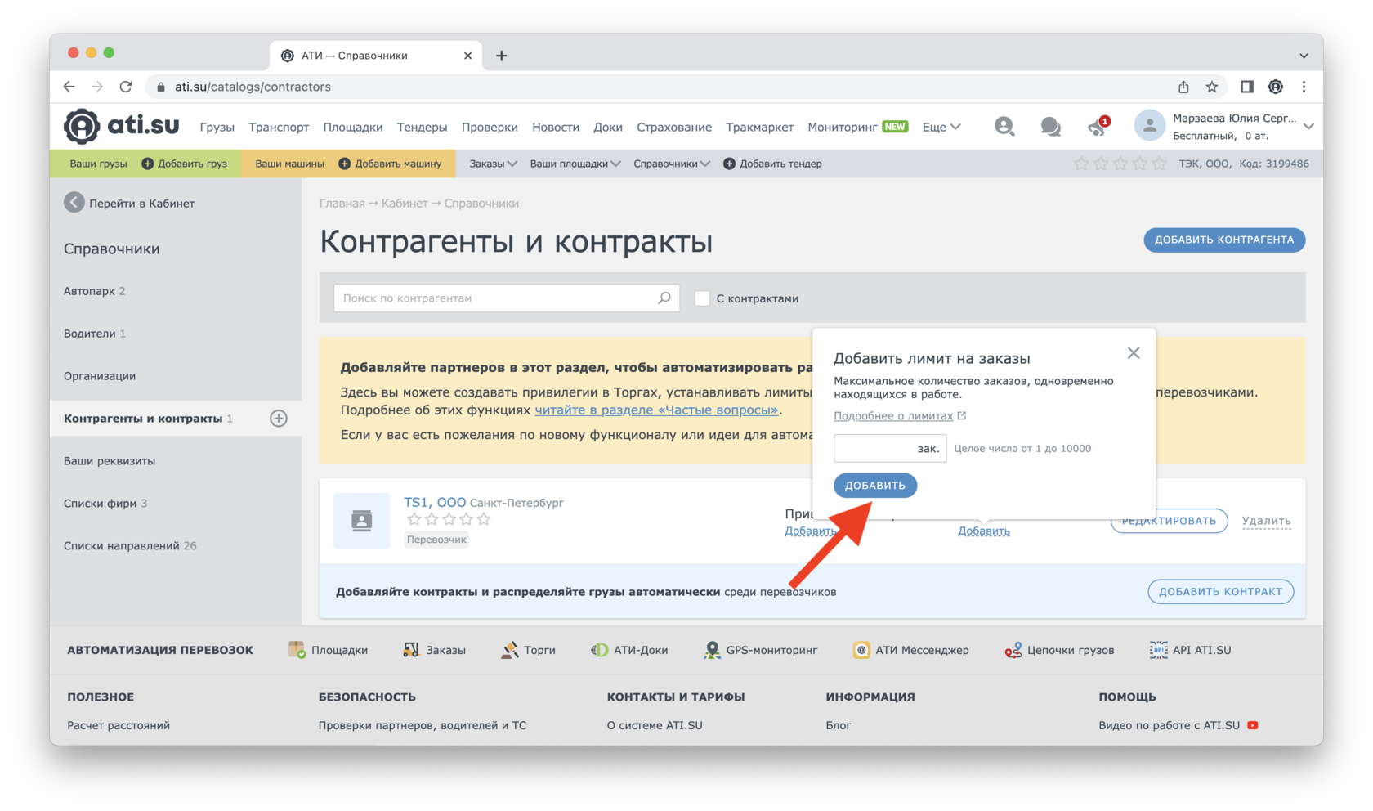Open Цепочки грузов in footer bar
This screenshot has width=1373, height=811.
pos(1059,650)
